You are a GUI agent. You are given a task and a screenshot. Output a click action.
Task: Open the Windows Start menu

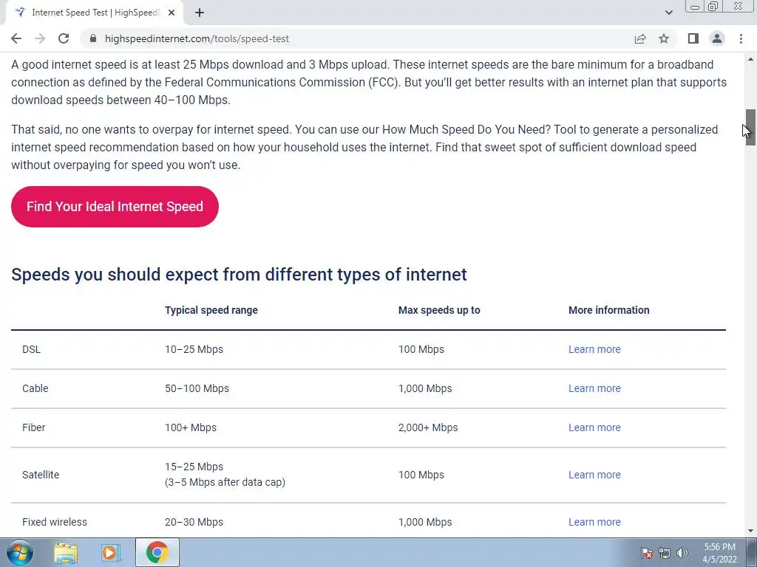click(x=20, y=552)
